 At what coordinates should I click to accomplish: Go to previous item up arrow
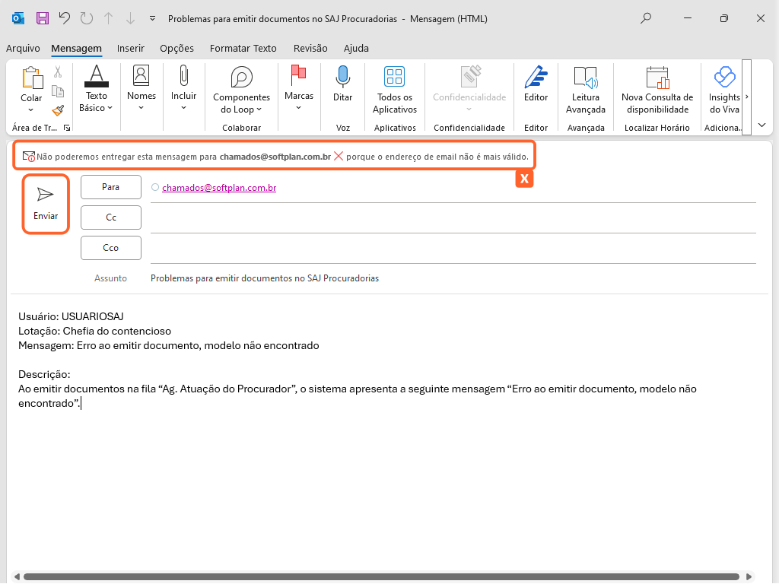(108, 18)
